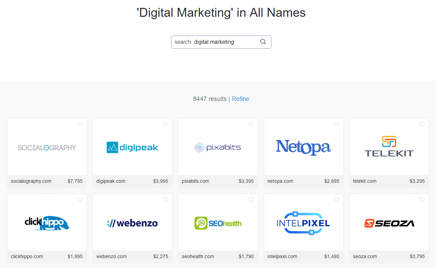Click the SEOhealth logo thumbnail
The width and height of the screenshot is (436, 268).
click(218, 222)
